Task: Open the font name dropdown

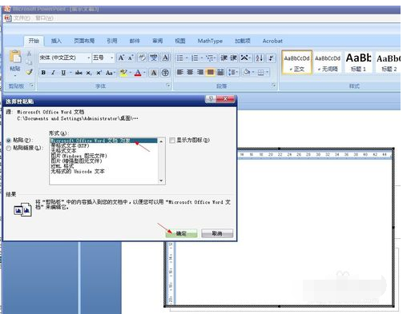Action: tap(88, 58)
